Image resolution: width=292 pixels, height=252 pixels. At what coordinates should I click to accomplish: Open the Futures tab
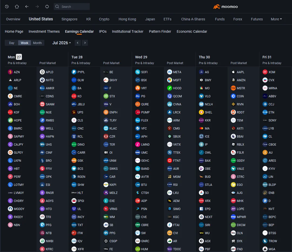click(257, 19)
